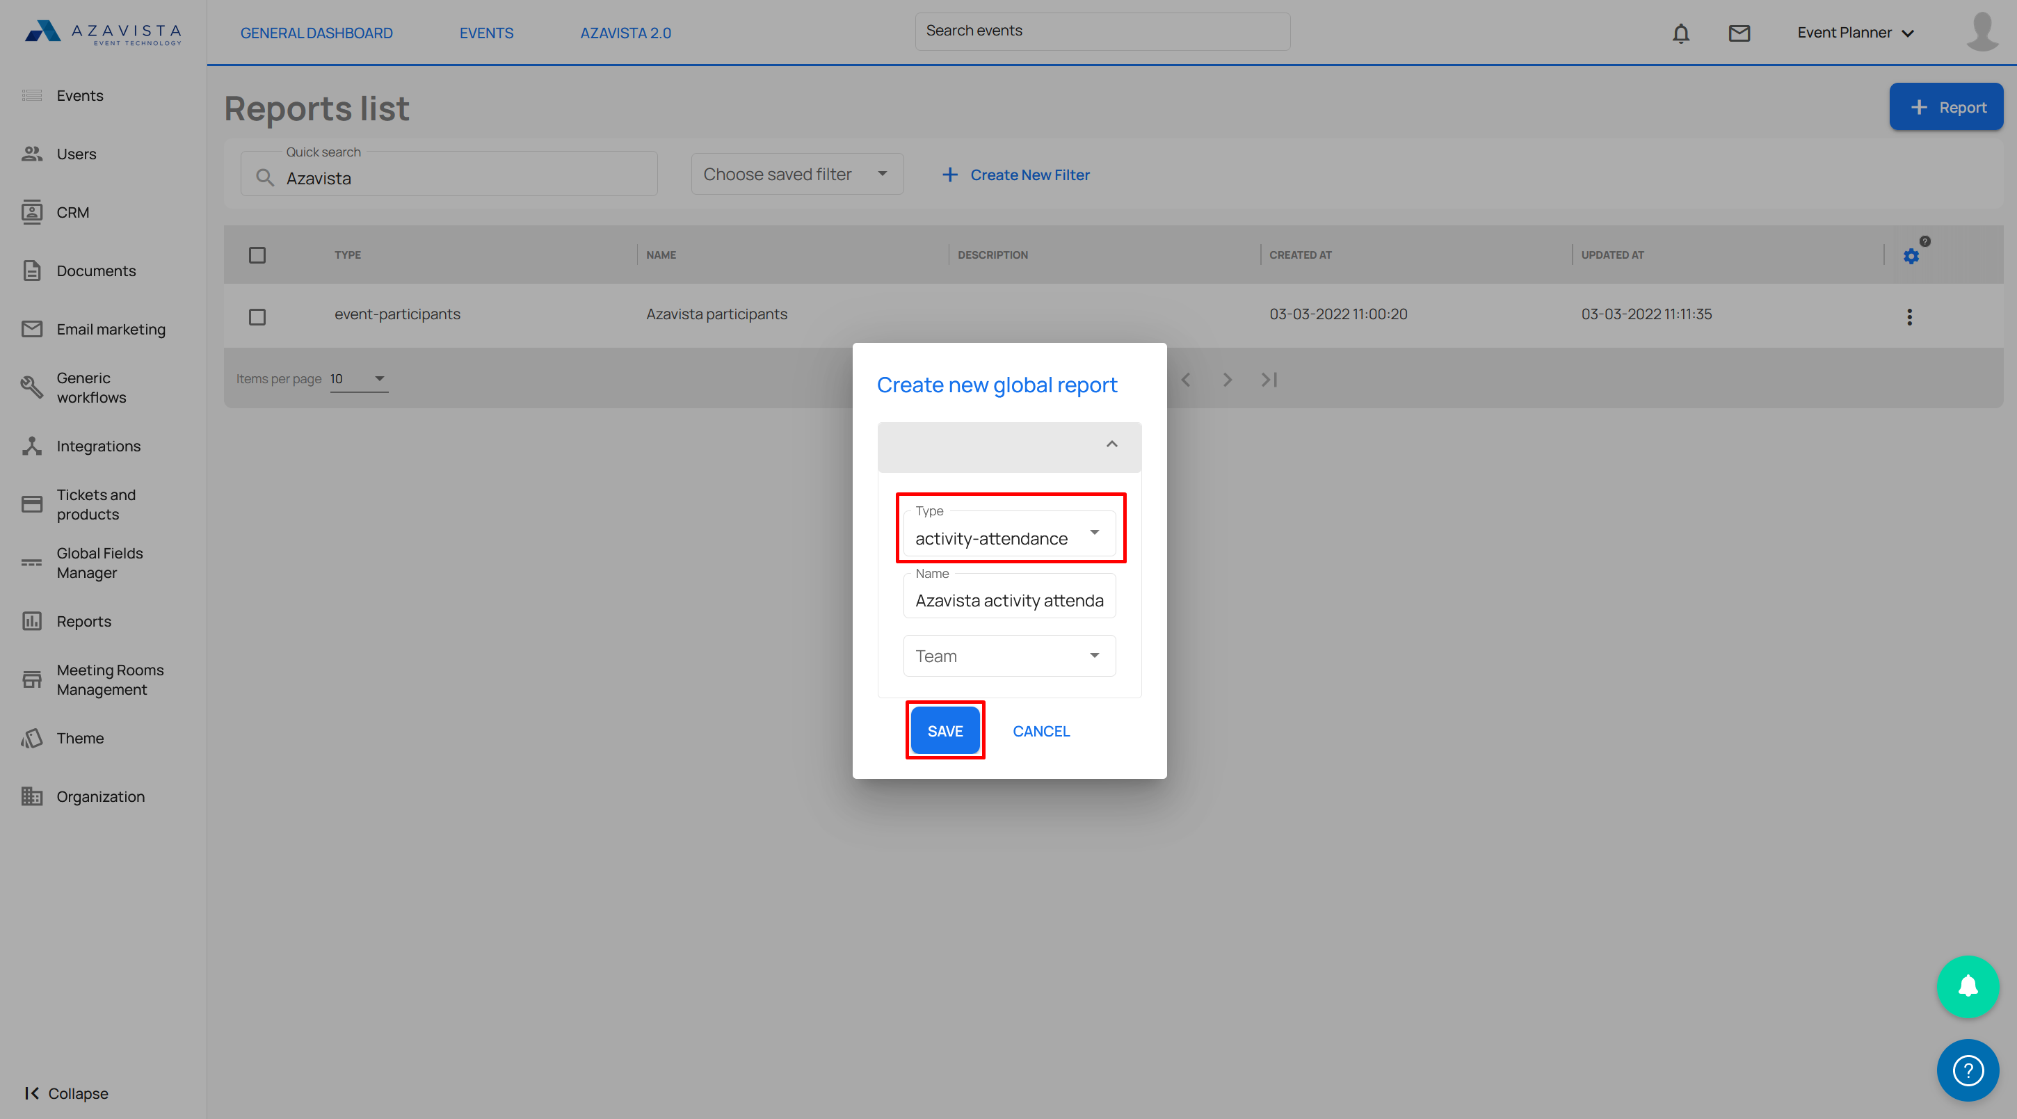Screen dimensions: 2017x1119
Task: Open the notifications bell in top bar
Action: [1680, 33]
